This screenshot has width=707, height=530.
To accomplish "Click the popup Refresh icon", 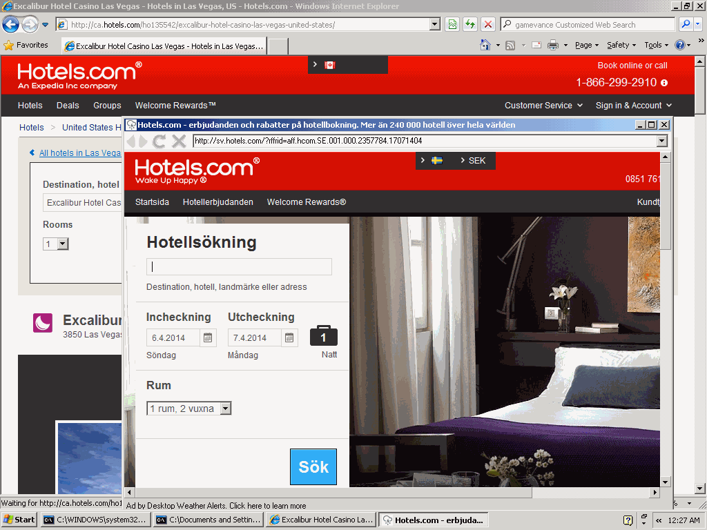I will pos(159,141).
